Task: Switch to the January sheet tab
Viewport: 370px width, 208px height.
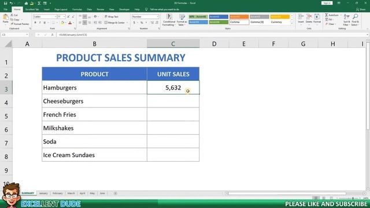Action: click(43, 194)
